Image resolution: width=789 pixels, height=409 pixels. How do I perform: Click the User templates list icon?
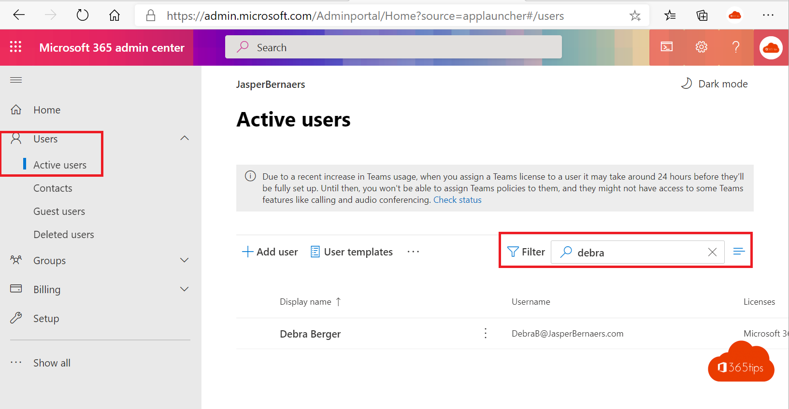(x=315, y=252)
